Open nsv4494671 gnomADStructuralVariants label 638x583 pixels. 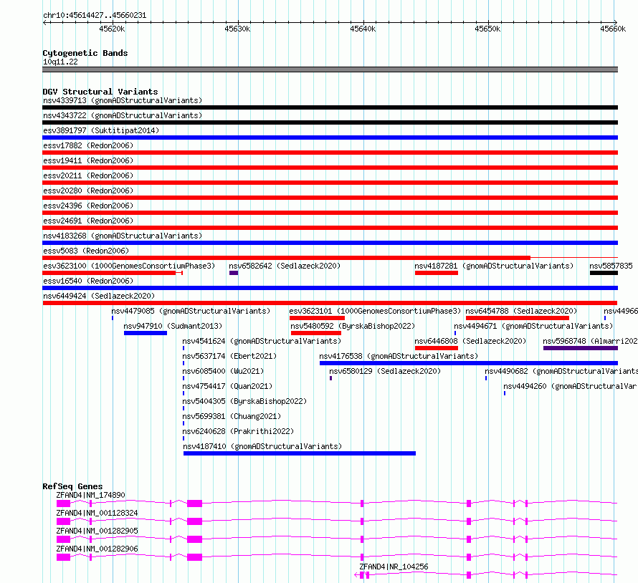[533, 326]
